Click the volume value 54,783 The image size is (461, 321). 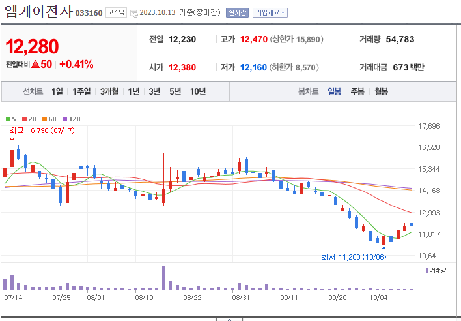(x=400, y=39)
